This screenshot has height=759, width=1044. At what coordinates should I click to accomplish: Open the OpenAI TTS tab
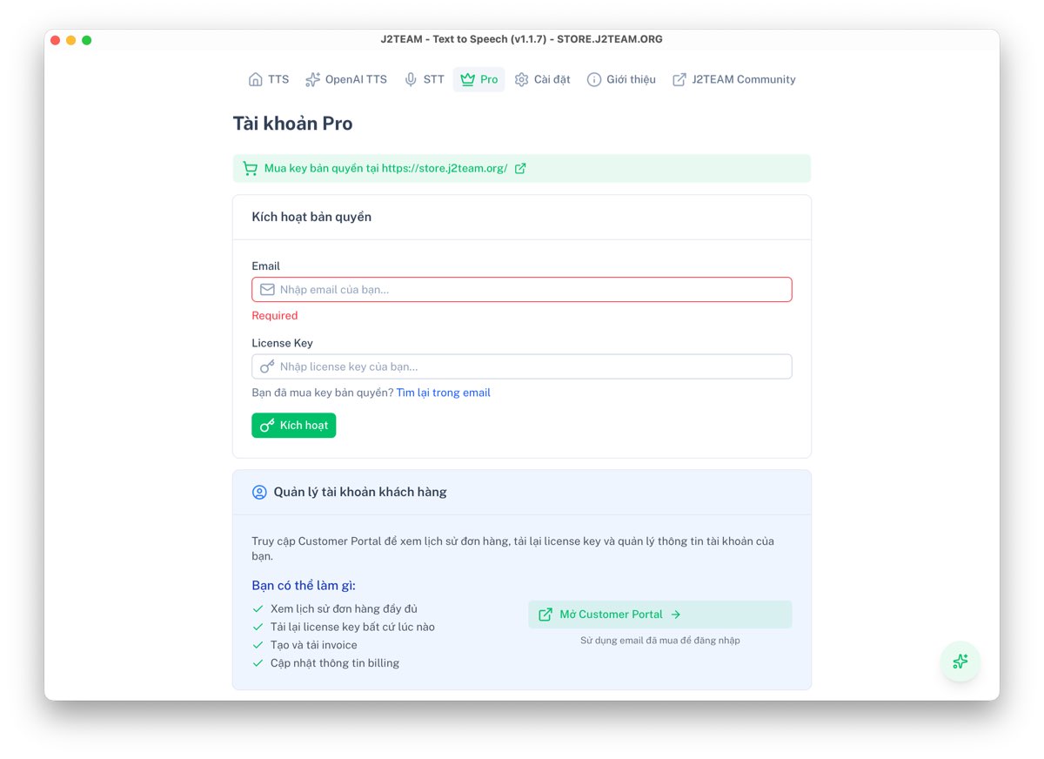356,79
